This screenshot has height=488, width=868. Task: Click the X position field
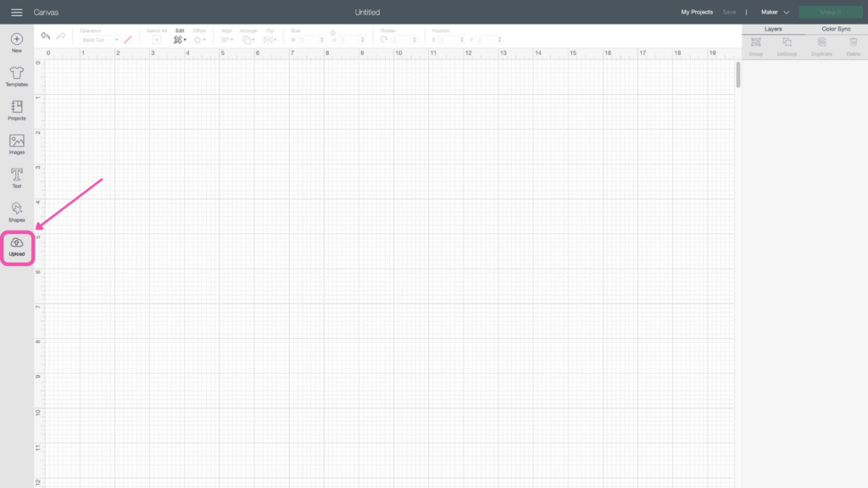(x=448, y=40)
